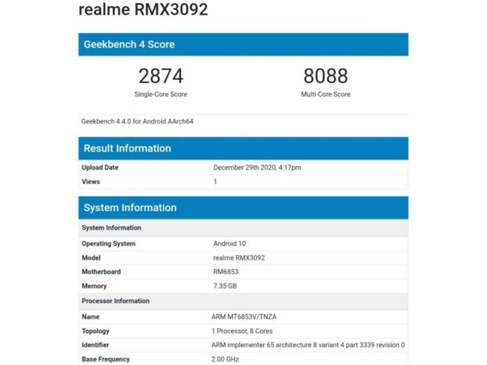Image resolution: width=487 pixels, height=365 pixels.
Task: Click Geekbench 4.4.0 for Android AArch64 text
Action: click(137, 121)
